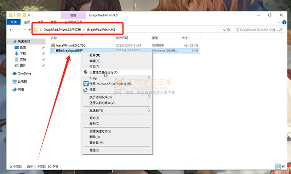Open the 文件 ribbon tab
This screenshot has width=291, height=174.
[x=13, y=22]
